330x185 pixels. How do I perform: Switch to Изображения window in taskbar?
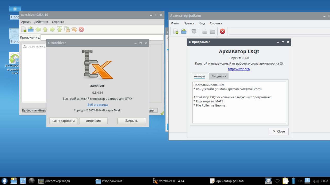[109, 181]
